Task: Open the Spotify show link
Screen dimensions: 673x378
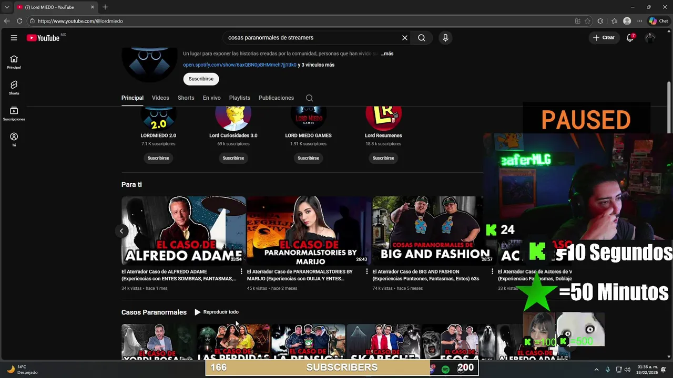Action: [x=239, y=65]
